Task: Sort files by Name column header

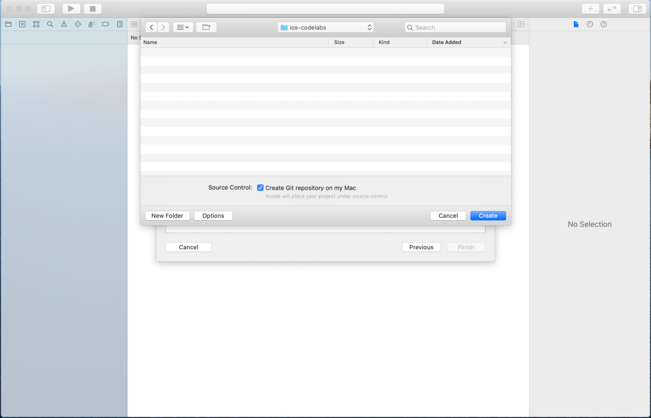Action: (x=234, y=42)
